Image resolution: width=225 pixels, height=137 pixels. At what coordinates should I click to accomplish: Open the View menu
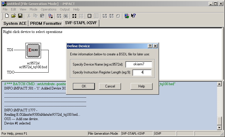pos(23,9)
